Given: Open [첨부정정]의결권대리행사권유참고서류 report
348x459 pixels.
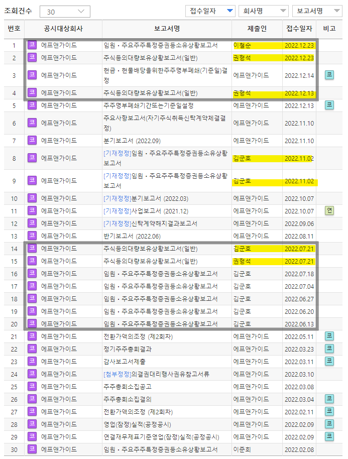Looking at the screenshot, I should click(x=156, y=375).
